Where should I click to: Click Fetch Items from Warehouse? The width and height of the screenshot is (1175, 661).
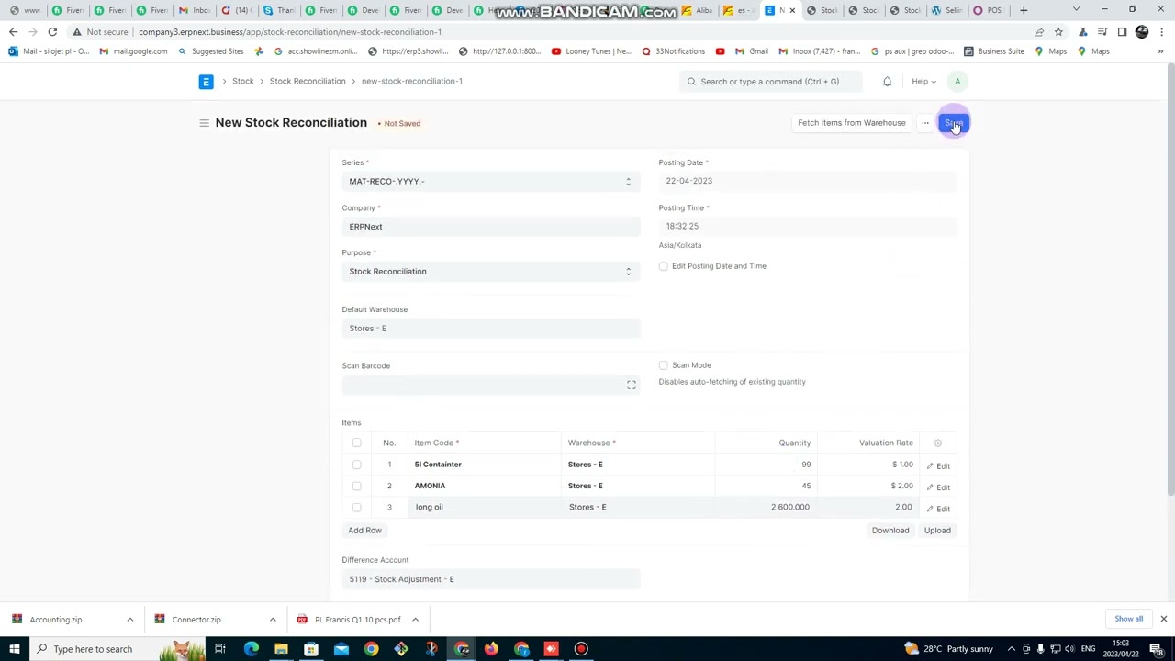(x=851, y=123)
